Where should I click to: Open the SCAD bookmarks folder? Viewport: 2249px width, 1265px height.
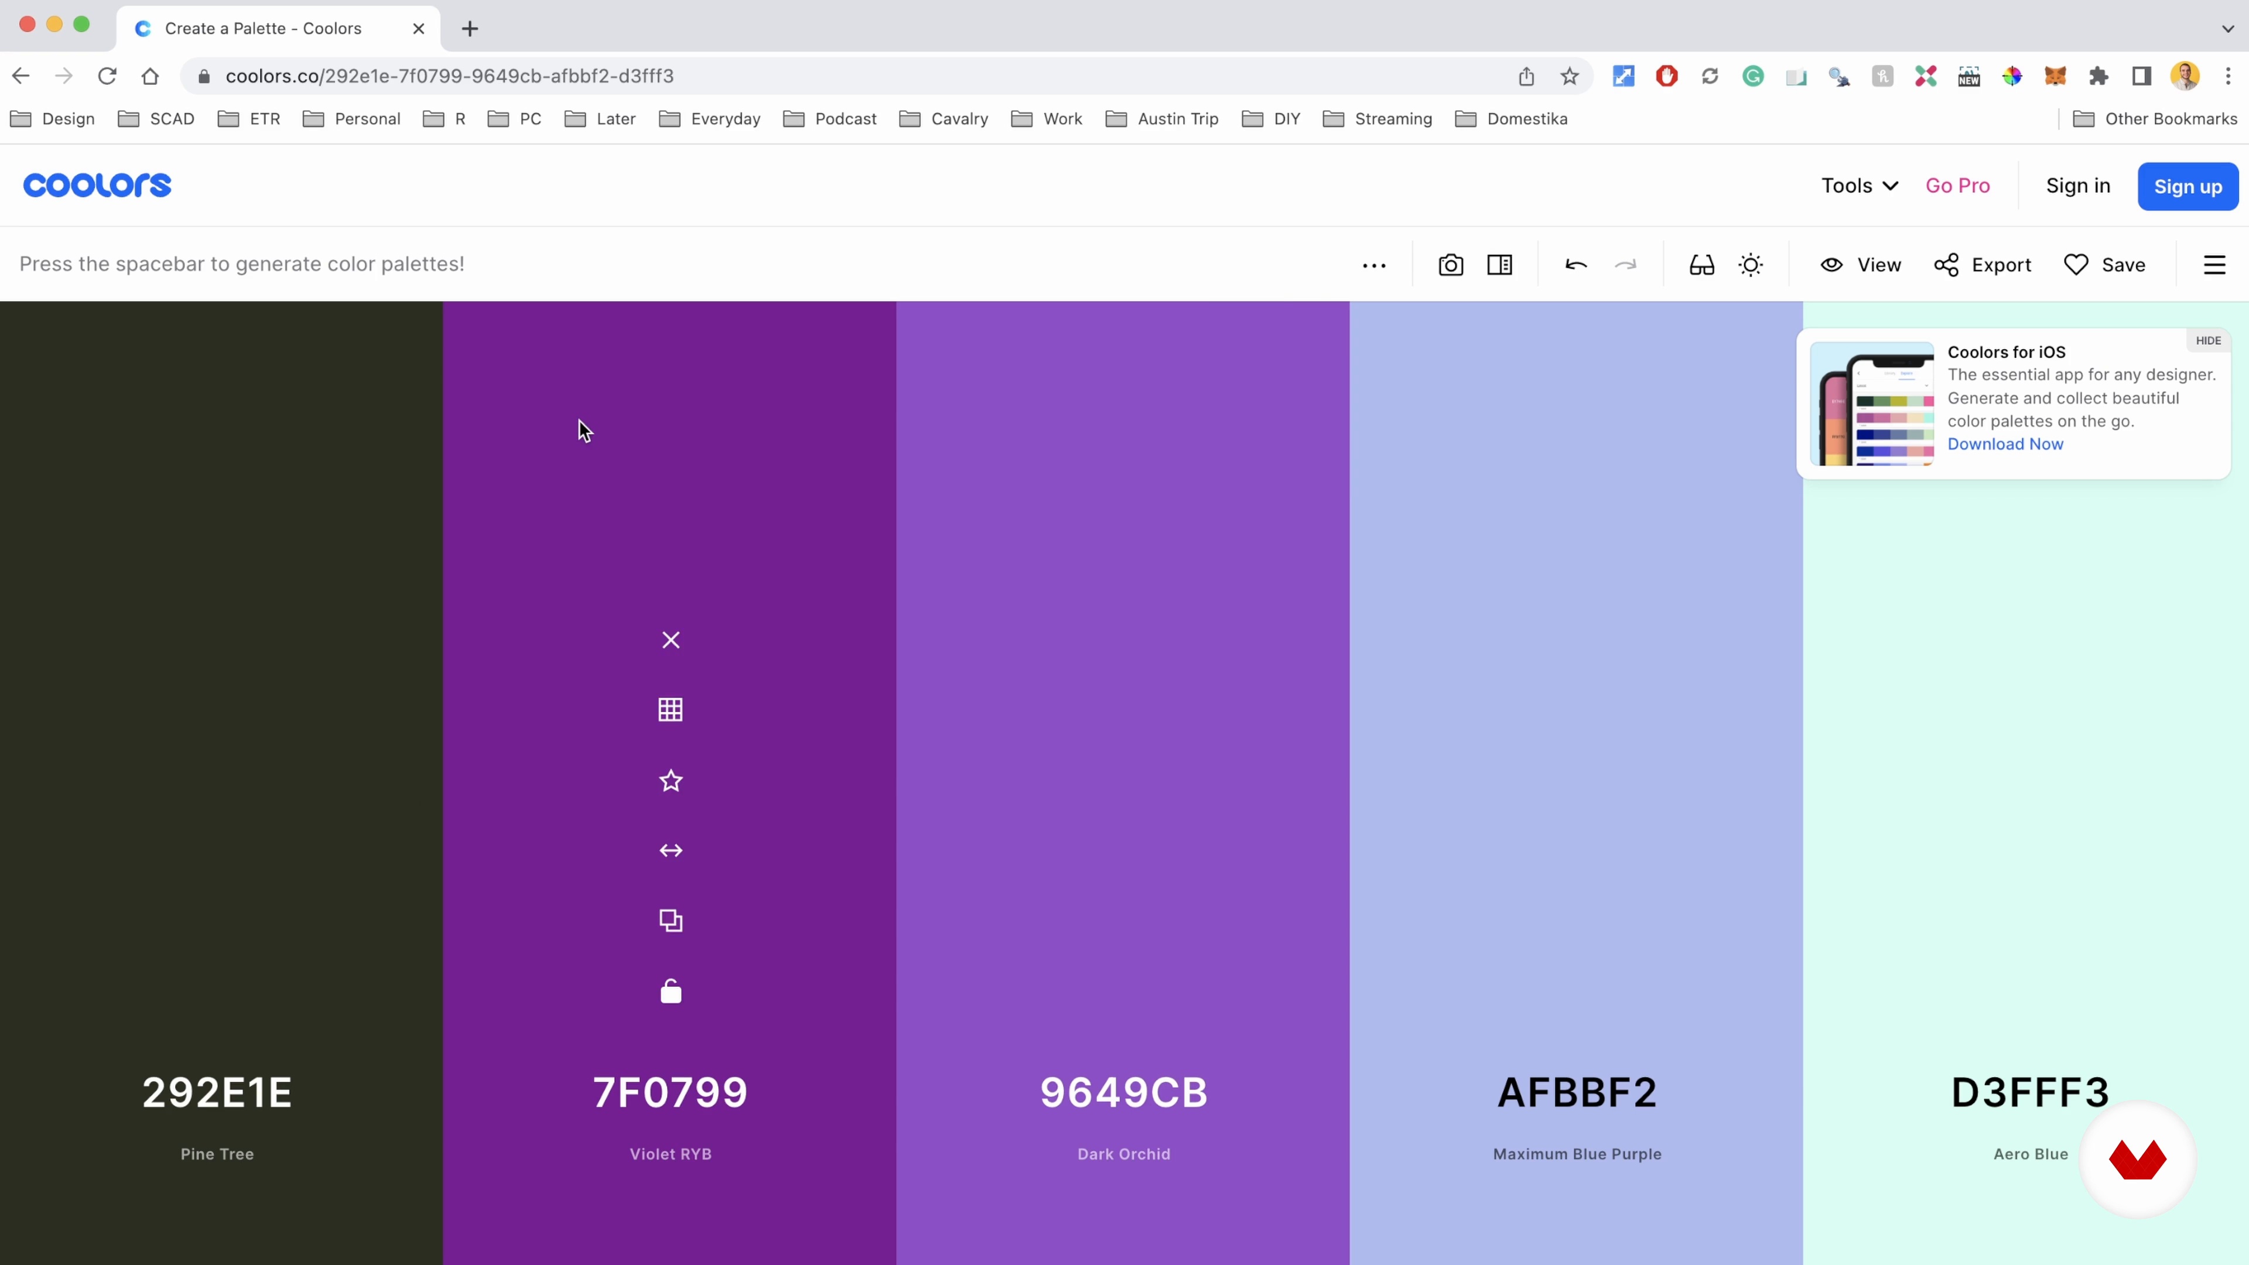156,119
